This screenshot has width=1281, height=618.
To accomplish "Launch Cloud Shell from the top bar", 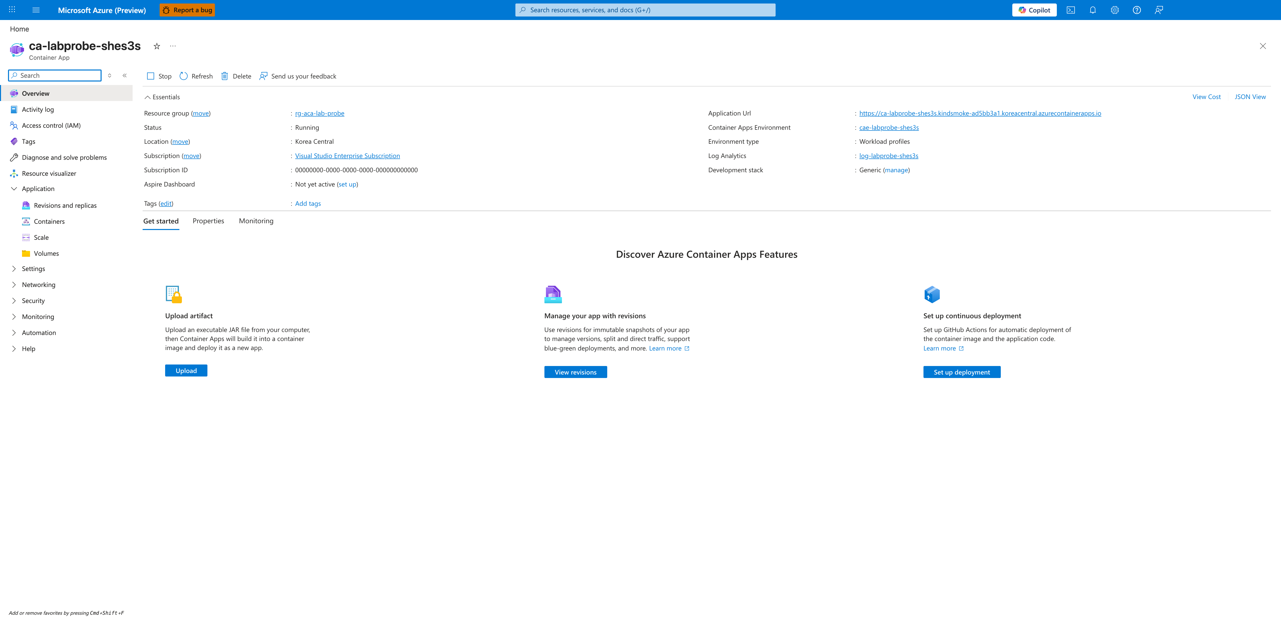I will coord(1071,10).
